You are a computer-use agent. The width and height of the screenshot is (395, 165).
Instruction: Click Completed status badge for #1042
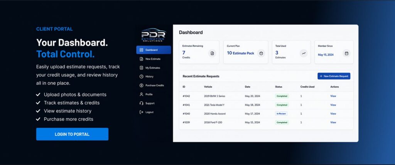pyautogui.click(x=282, y=96)
